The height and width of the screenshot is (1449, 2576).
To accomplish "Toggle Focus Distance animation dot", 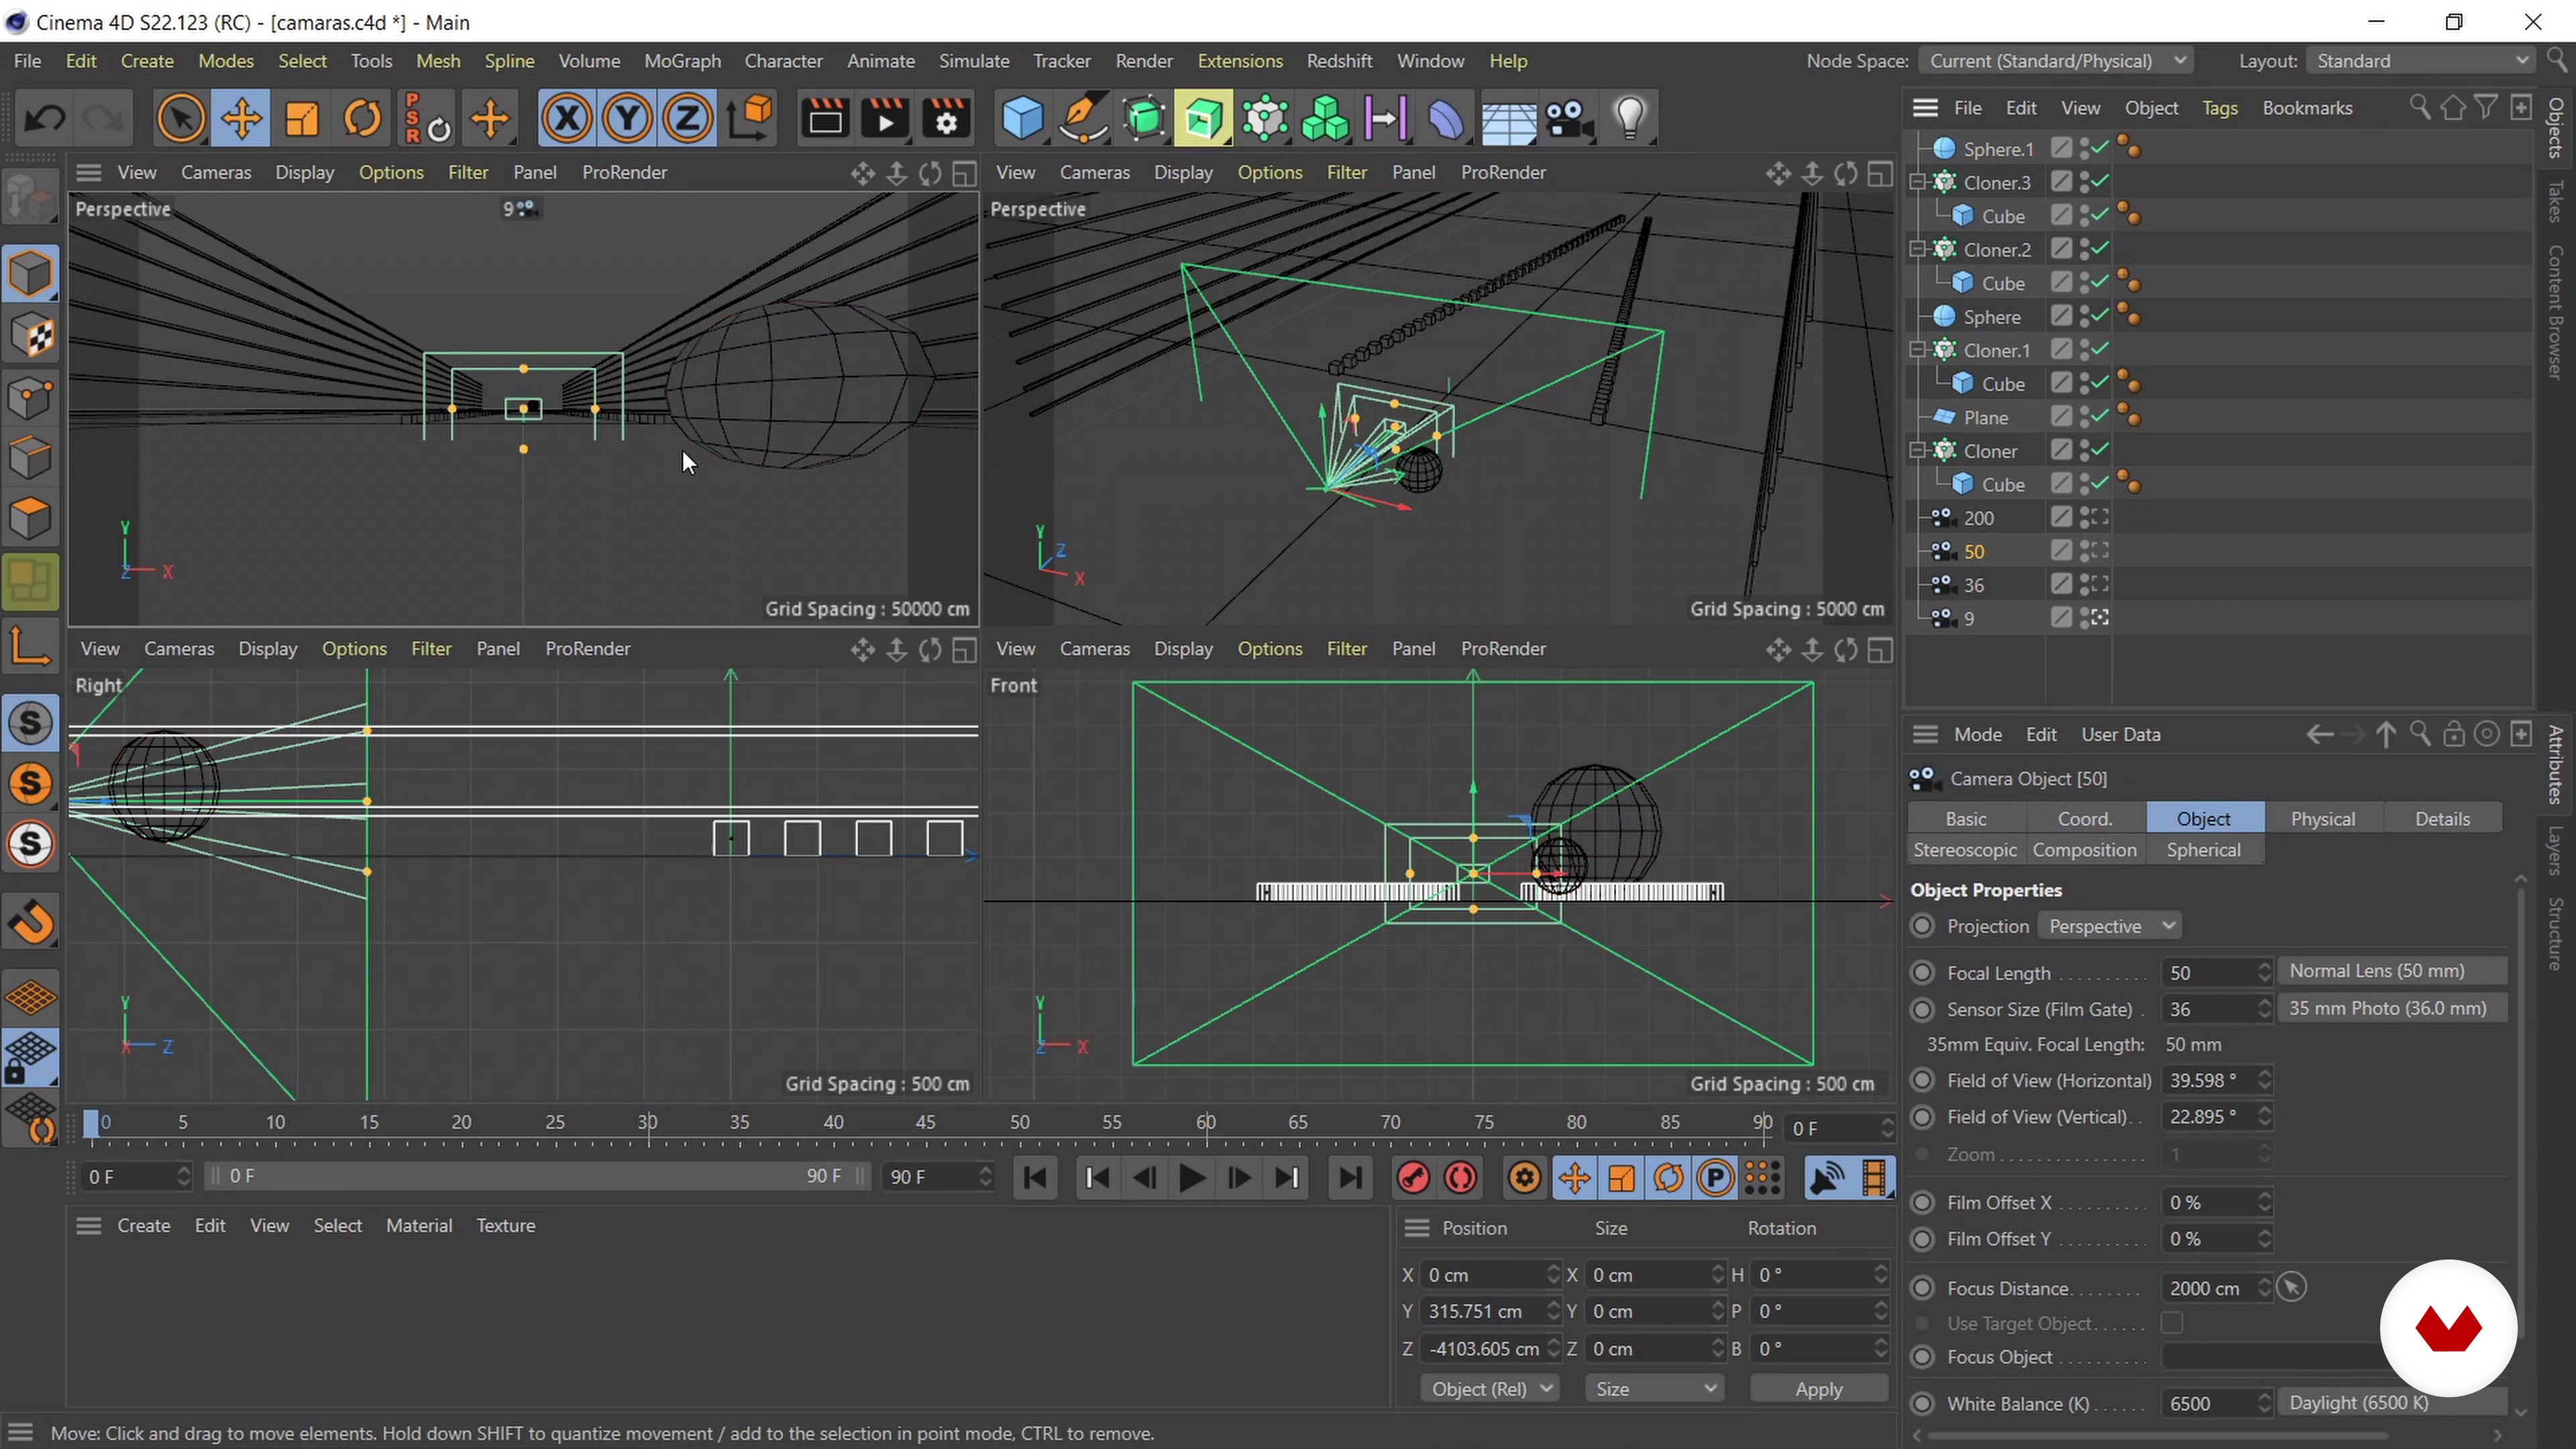I will tap(1922, 1288).
